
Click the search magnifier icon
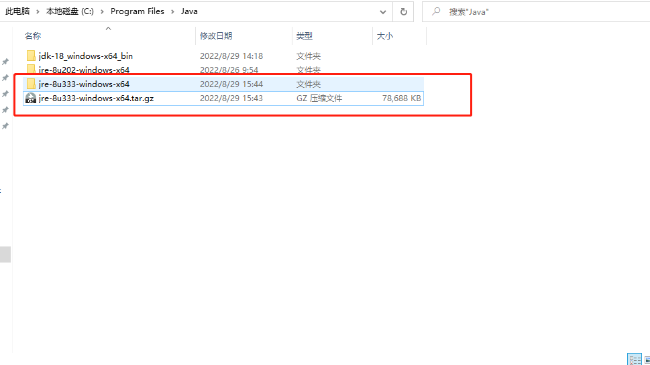436,11
